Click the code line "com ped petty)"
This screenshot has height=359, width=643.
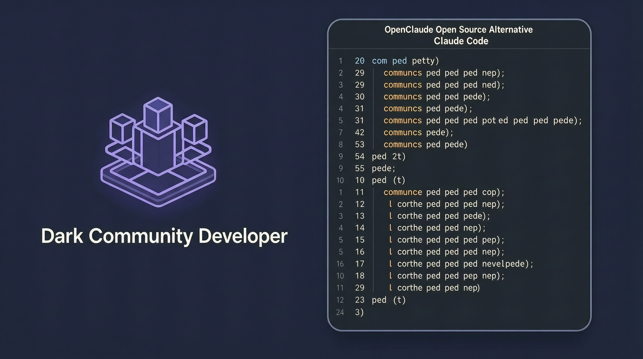pyautogui.click(x=405, y=61)
